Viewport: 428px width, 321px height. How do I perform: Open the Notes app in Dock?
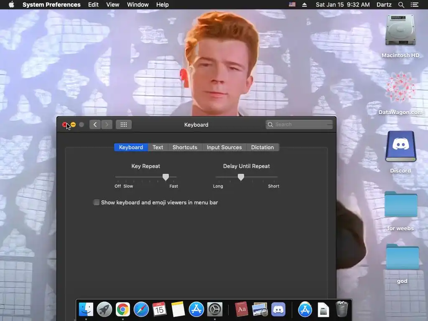[x=178, y=309]
